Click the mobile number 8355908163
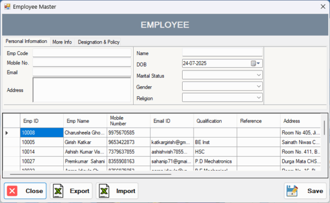The image size is (330, 203). coord(128,161)
